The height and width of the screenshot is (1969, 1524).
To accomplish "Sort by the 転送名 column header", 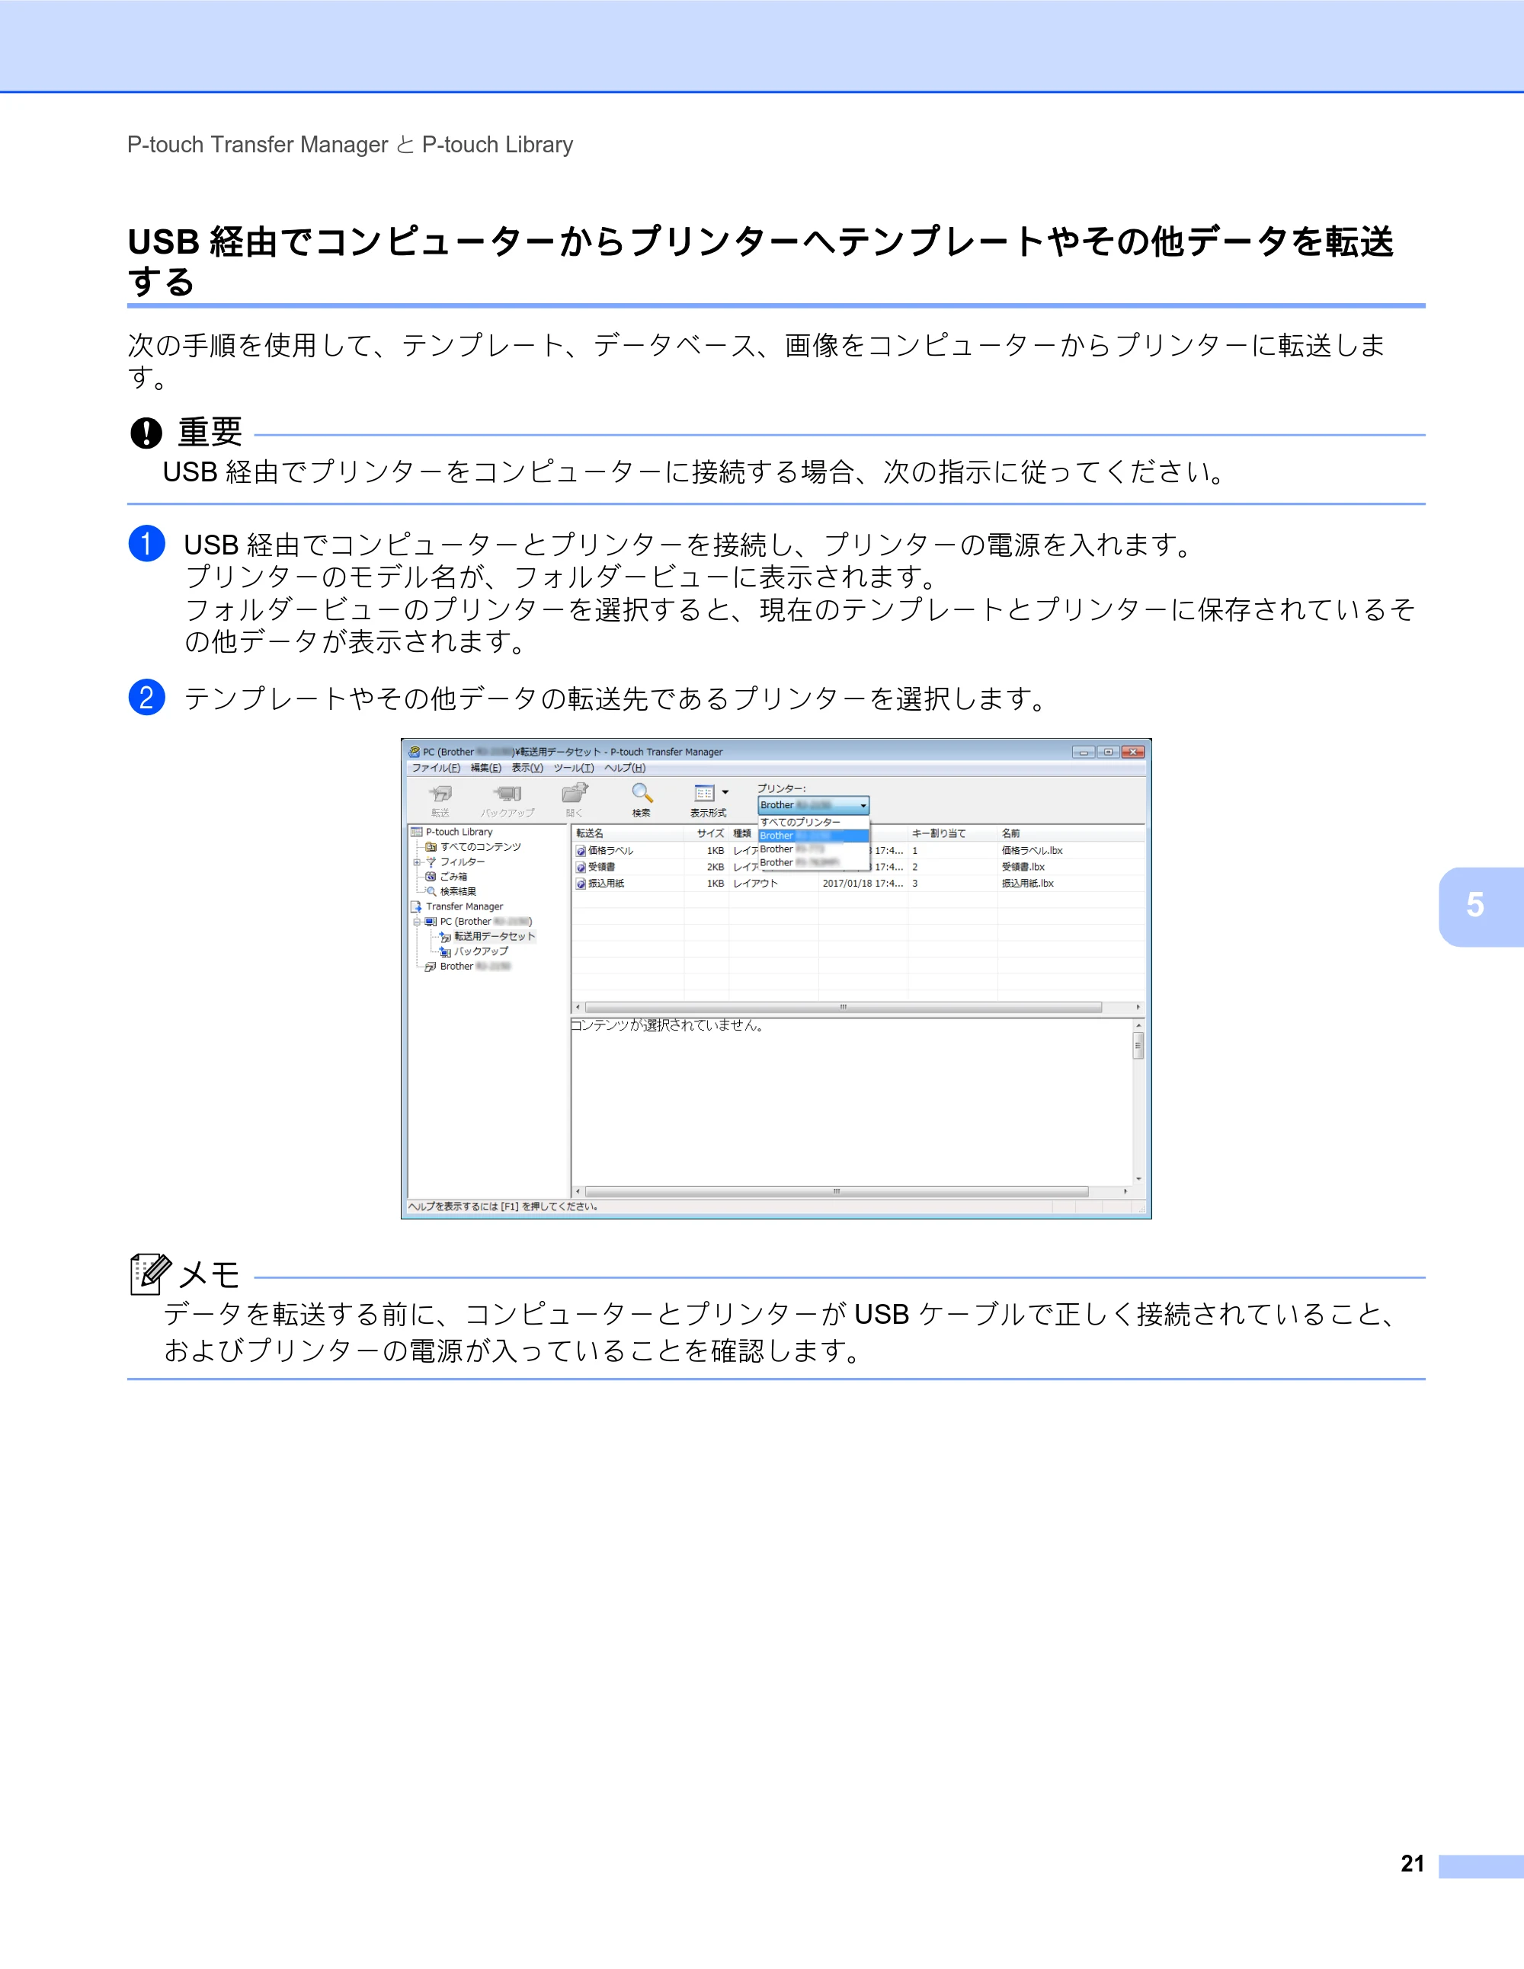I will (x=628, y=834).
